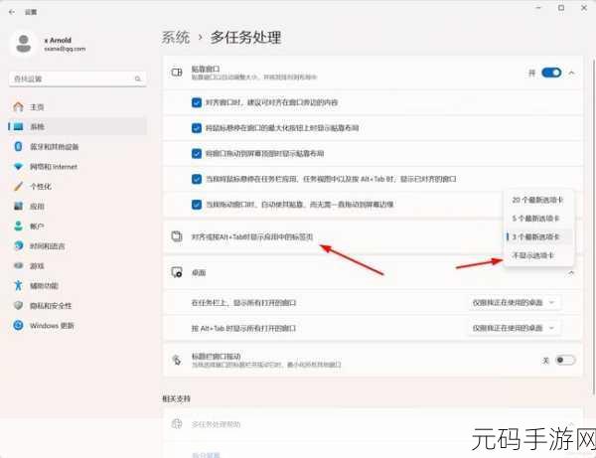
Task: Select 3 个最新选项卡 in the dropdown list
Action: click(537, 236)
